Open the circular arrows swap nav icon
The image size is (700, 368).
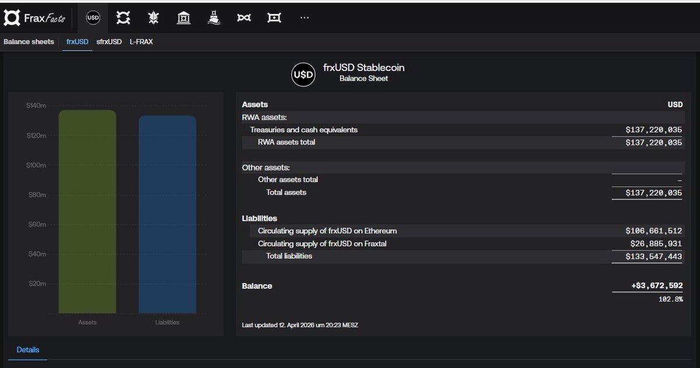(123, 18)
